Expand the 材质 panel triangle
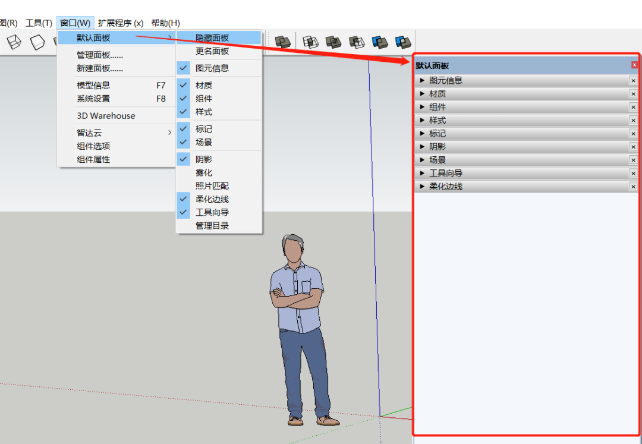Image resolution: width=642 pixels, height=444 pixels. 422,94
